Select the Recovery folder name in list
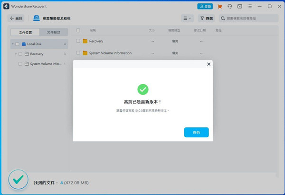The image size is (285, 195). pyautogui.click(x=96, y=41)
